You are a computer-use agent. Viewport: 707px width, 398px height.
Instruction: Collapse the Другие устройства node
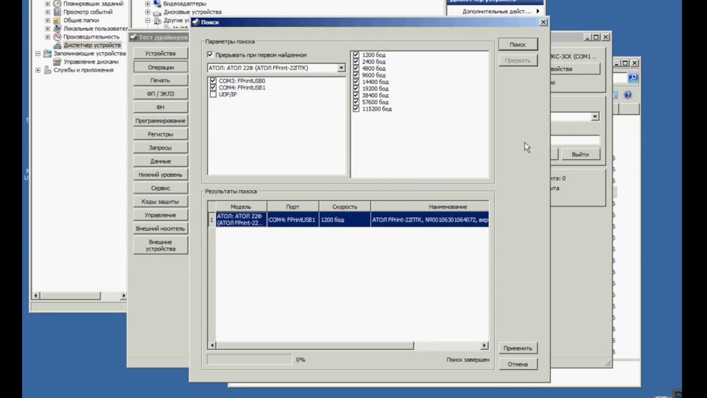[x=147, y=20]
